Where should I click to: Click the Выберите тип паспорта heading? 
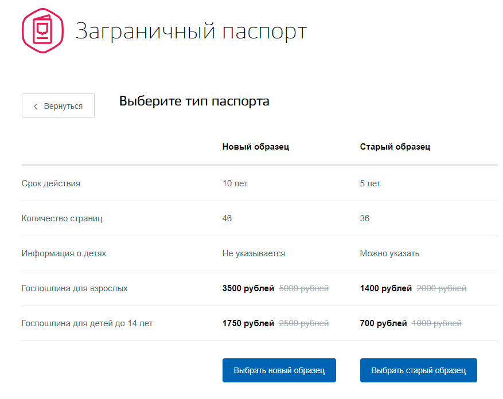tap(194, 101)
